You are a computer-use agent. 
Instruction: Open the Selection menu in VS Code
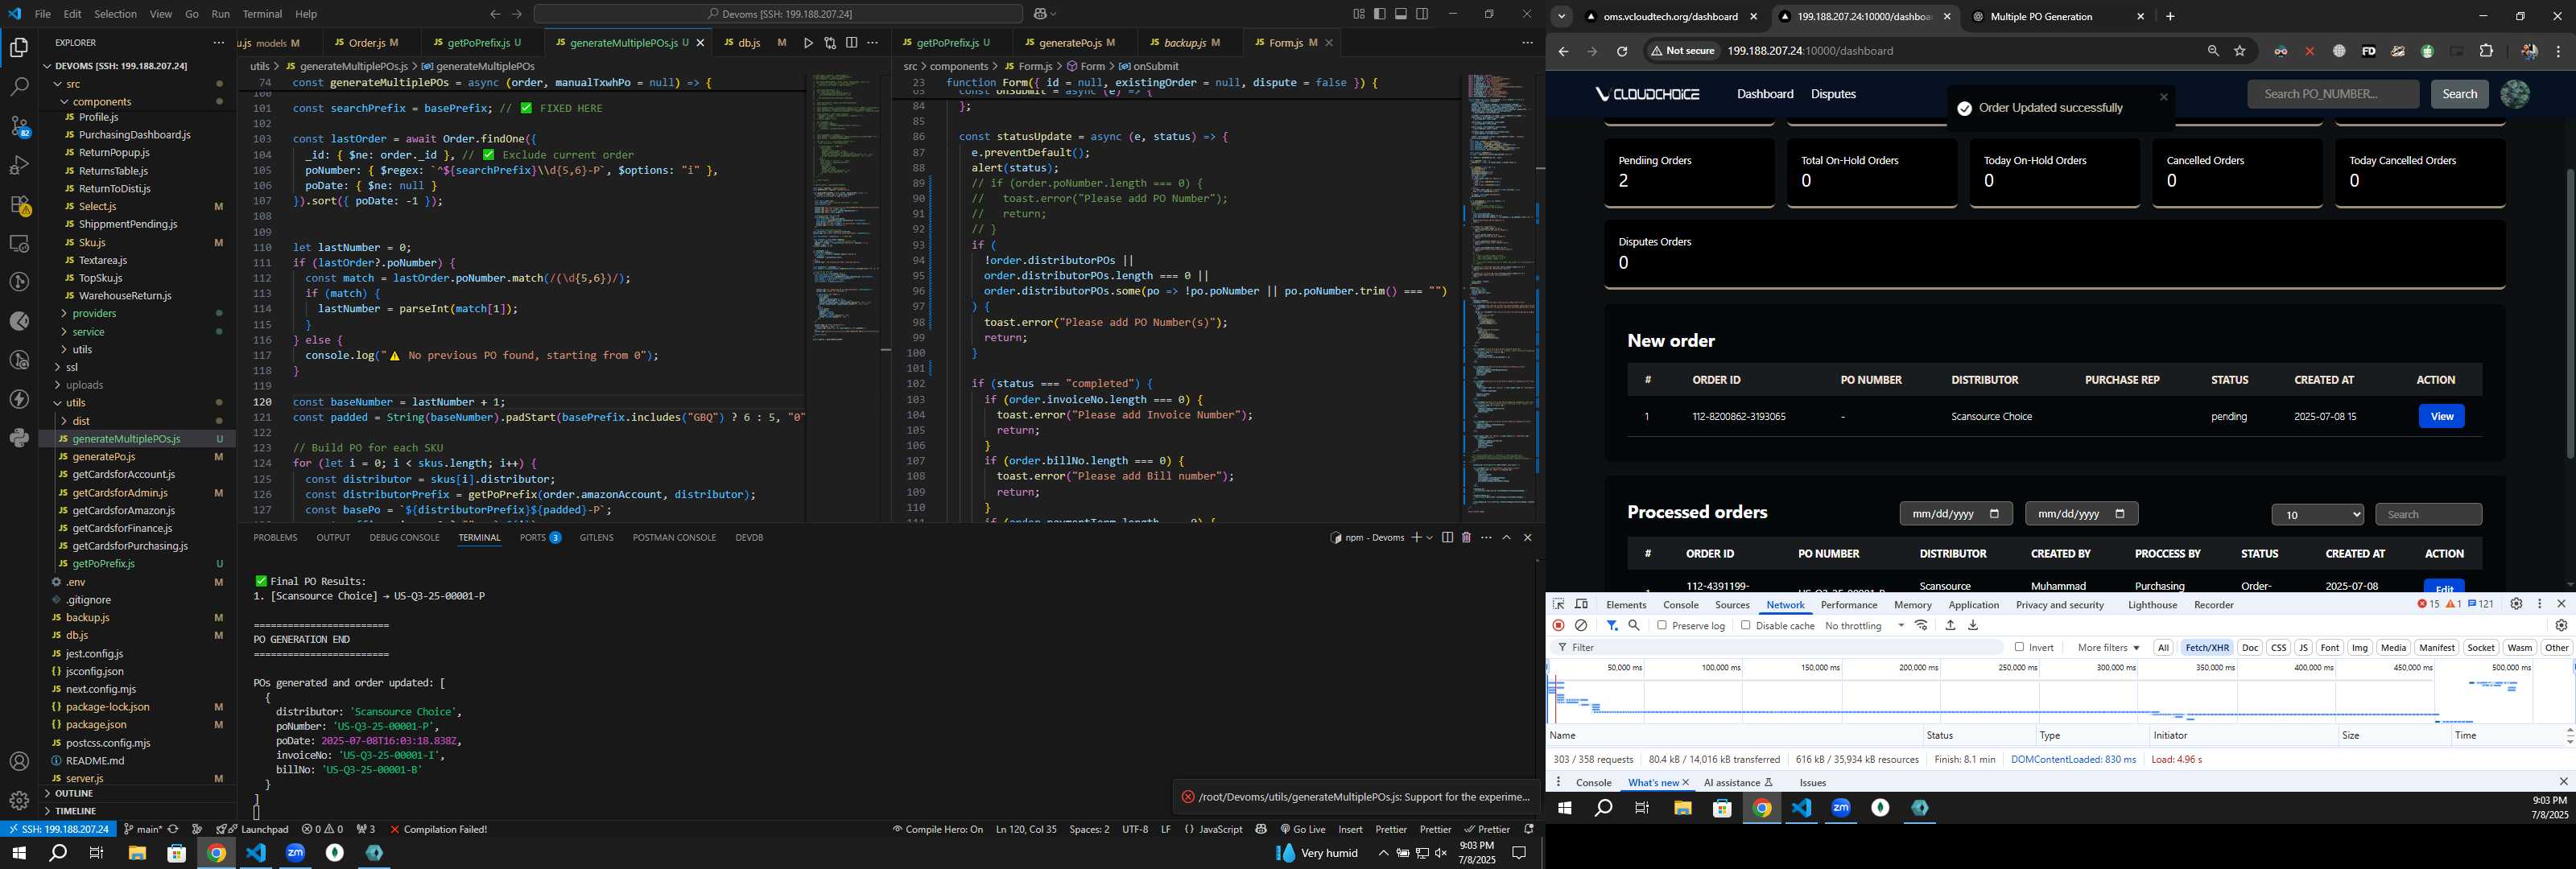click(115, 14)
